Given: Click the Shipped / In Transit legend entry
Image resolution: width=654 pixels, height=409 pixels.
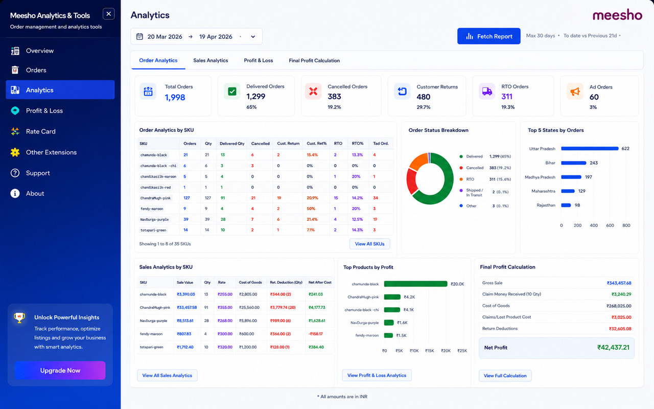Looking at the screenshot, I should [x=484, y=193].
